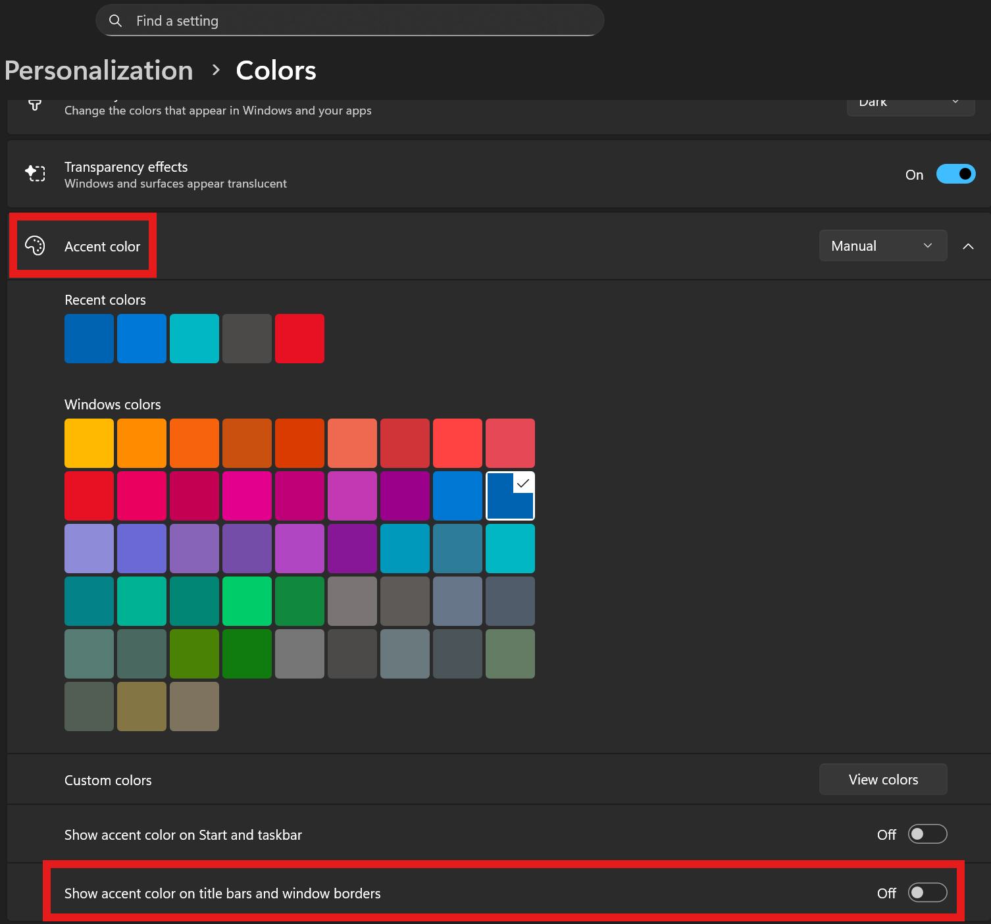Select the yellow Windows color swatch
Image resolution: width=991 pixels, height=924 pixels.
coord(89,444)
